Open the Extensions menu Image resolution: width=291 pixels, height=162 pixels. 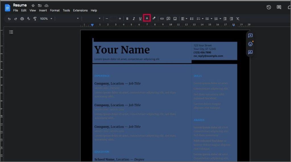[x=80, y=10]
